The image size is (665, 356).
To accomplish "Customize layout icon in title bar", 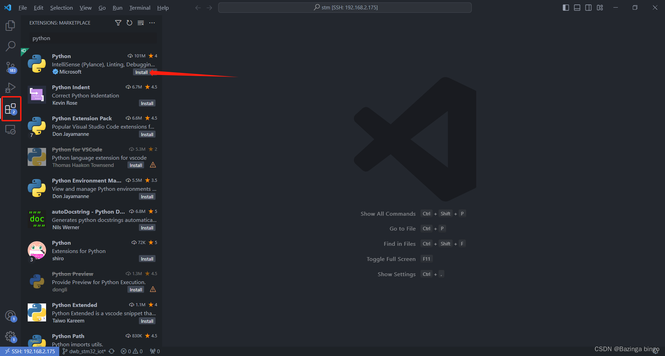I will pos(600,8).
